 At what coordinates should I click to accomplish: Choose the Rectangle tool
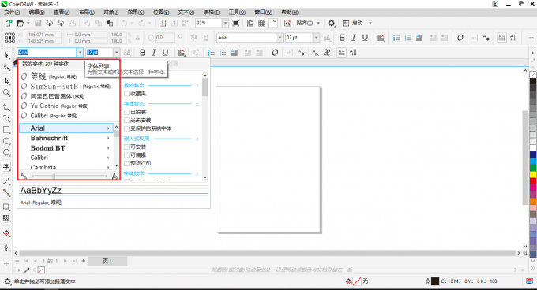[6, 130]
